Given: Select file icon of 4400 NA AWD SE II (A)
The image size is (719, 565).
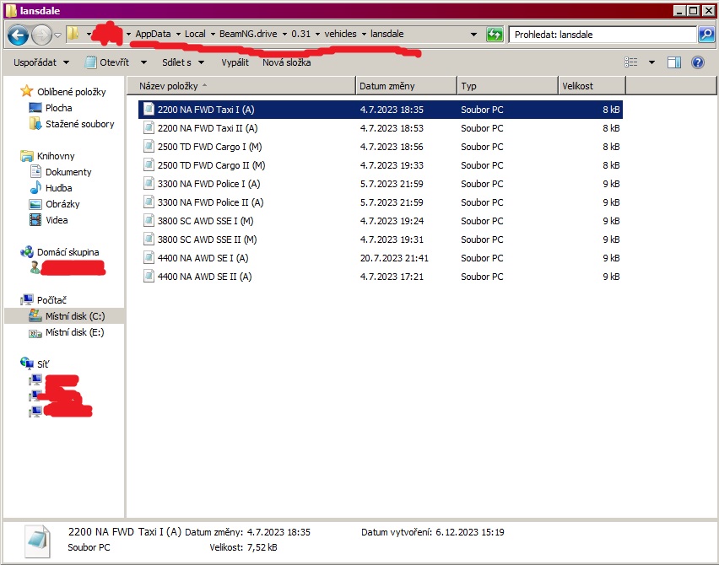Looking at the screenshot, I should coord(149,277).
